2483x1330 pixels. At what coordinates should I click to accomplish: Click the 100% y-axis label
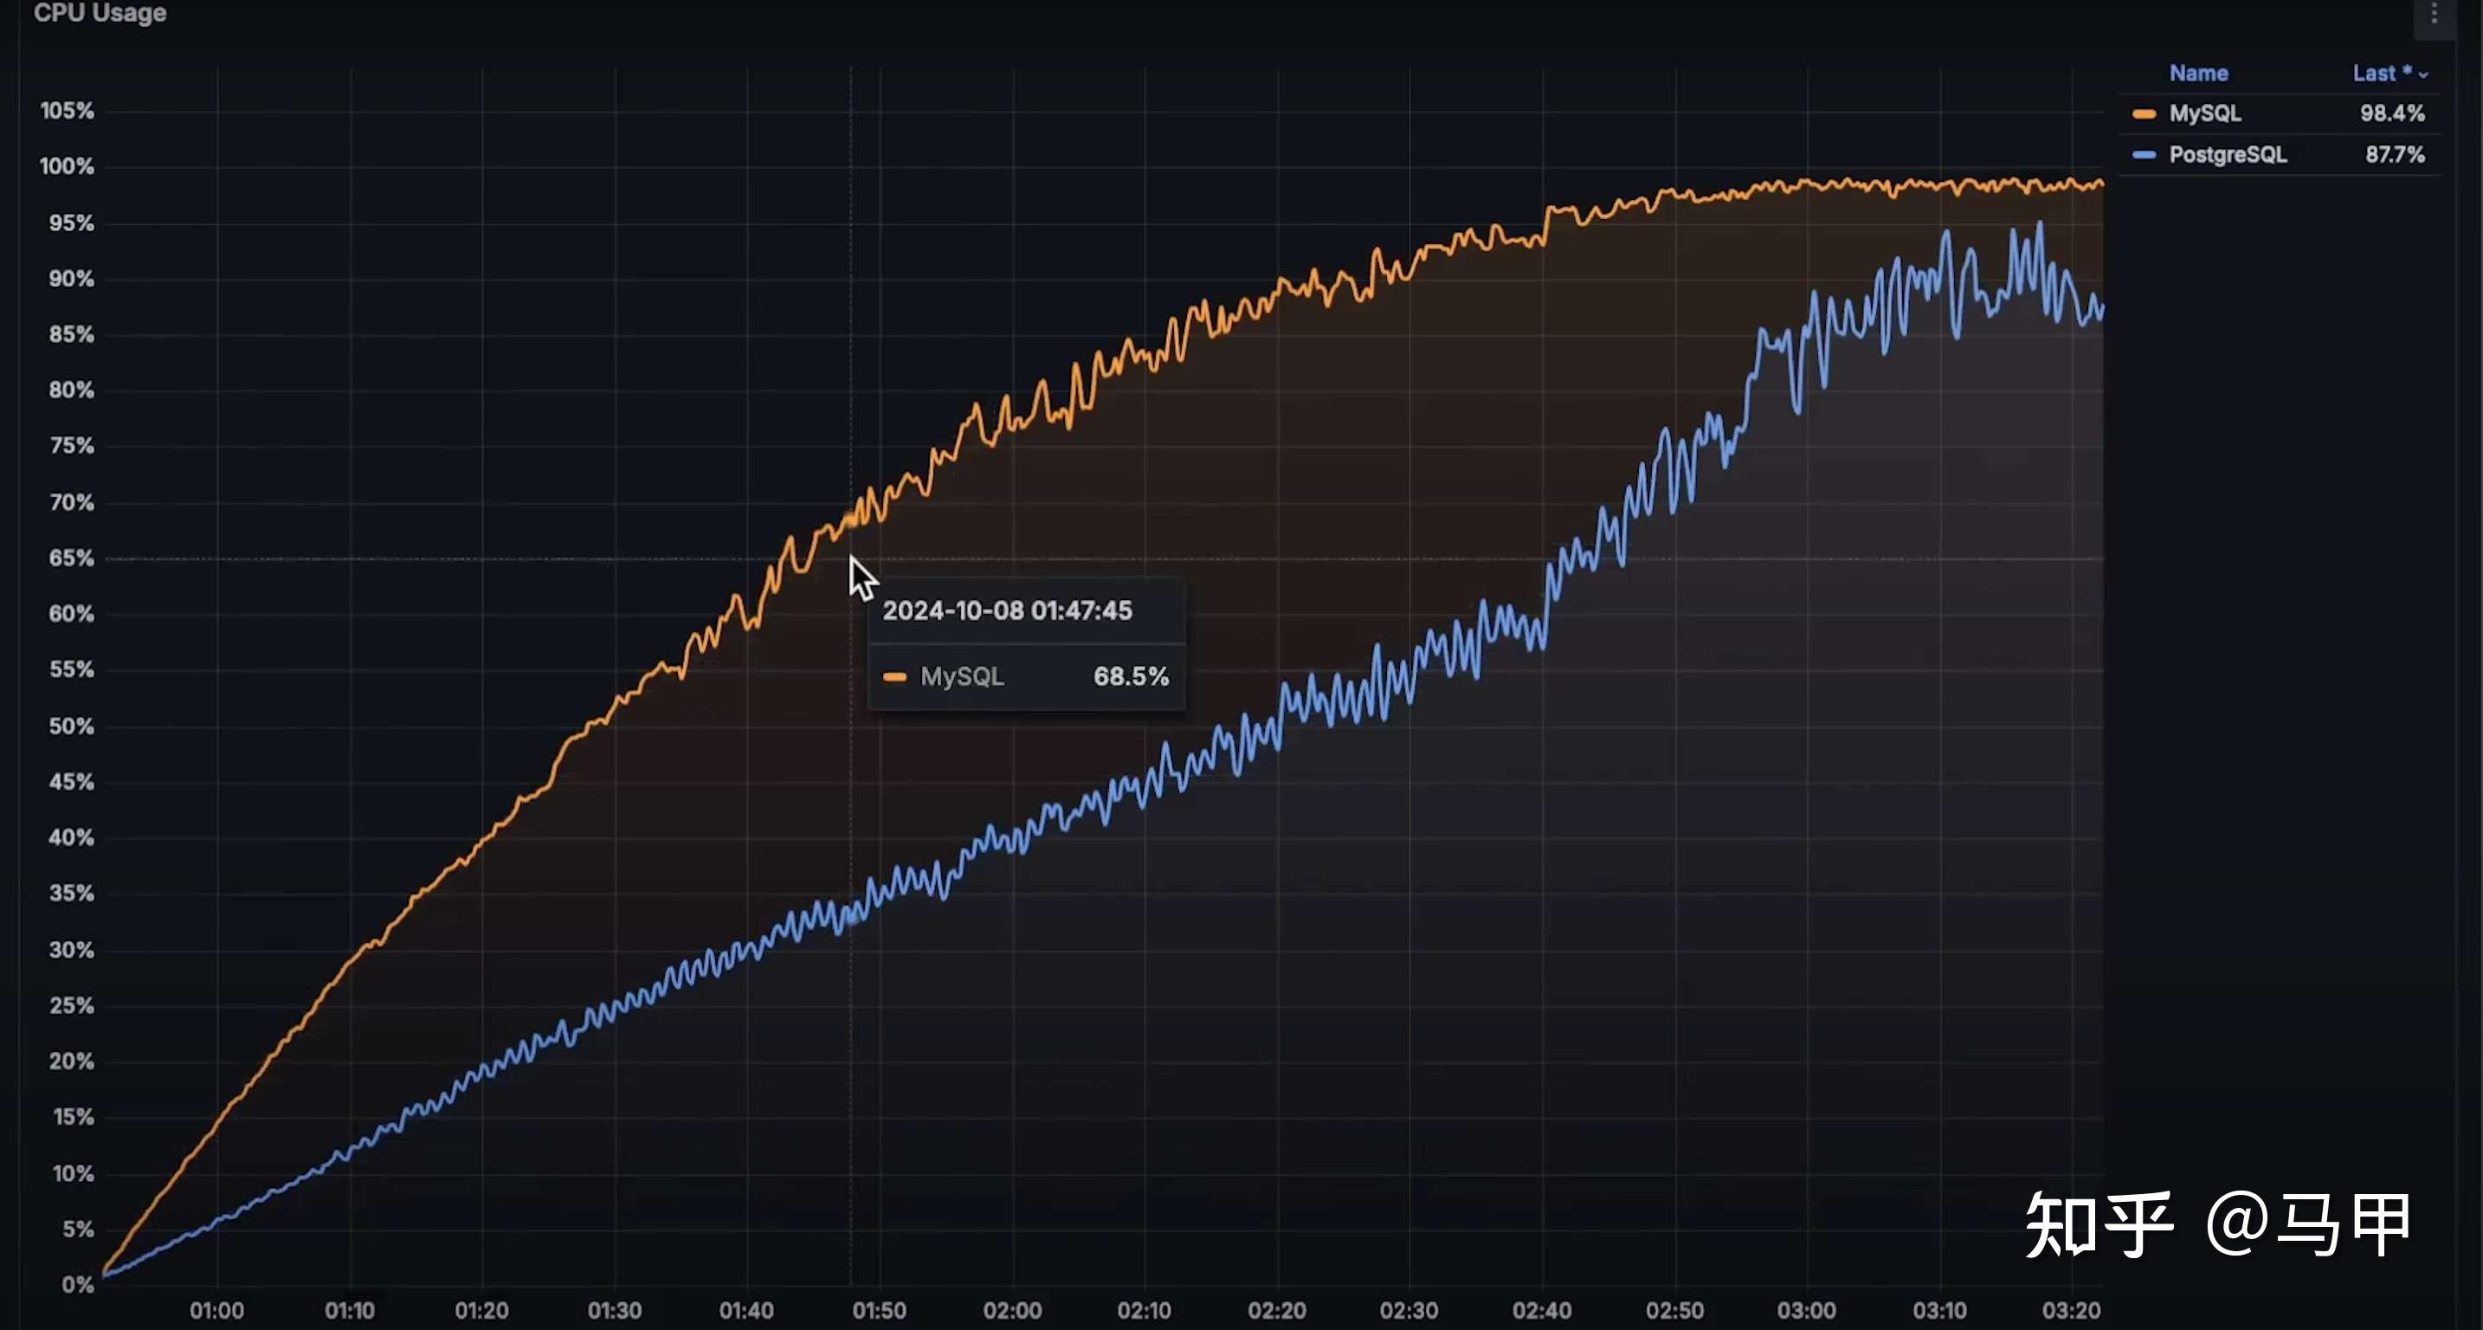67,167
